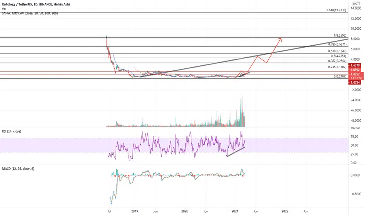The height and width of the screenshot is (215, 365).
Task: Click the 1.0992 red price tag
Action: (355, 70)
